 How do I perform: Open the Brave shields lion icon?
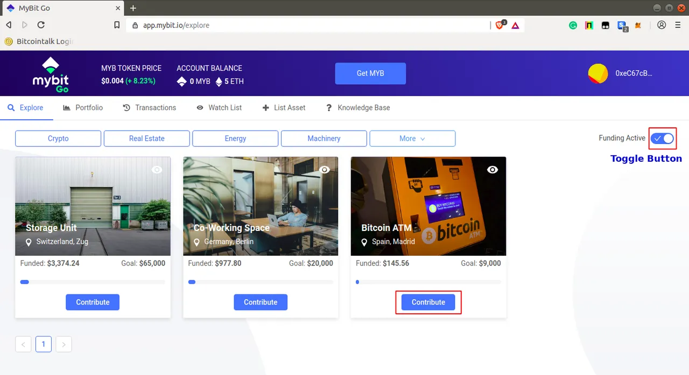500,25
